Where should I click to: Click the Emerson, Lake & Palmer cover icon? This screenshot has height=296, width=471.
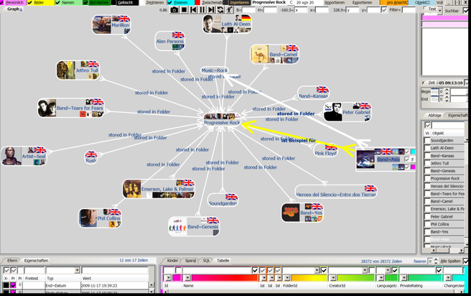[132, 189]
